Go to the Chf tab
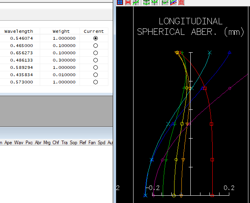The height and width of the screenshot is (203, 250). click(x=56, y=143)
